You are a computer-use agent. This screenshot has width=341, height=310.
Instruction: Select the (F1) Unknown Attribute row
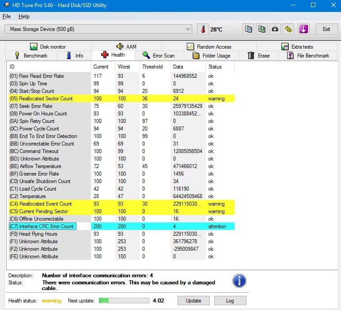(x=121, y=241)
